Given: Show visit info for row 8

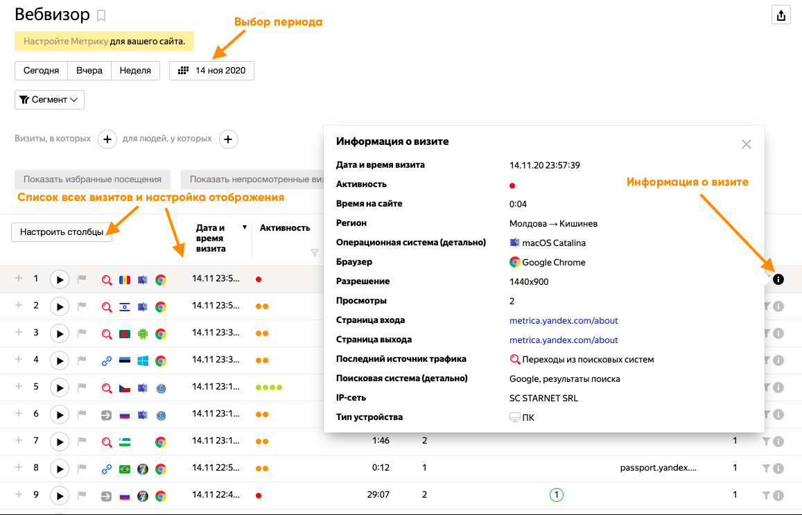Looking at the screenshot, I should click(x=778, y=469).
